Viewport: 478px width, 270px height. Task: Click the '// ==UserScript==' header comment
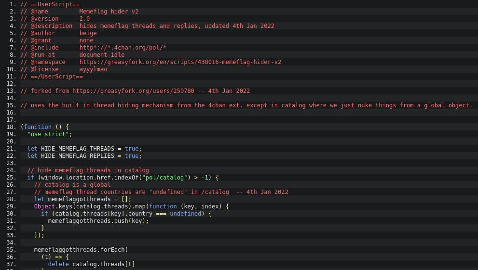[50, 4]
